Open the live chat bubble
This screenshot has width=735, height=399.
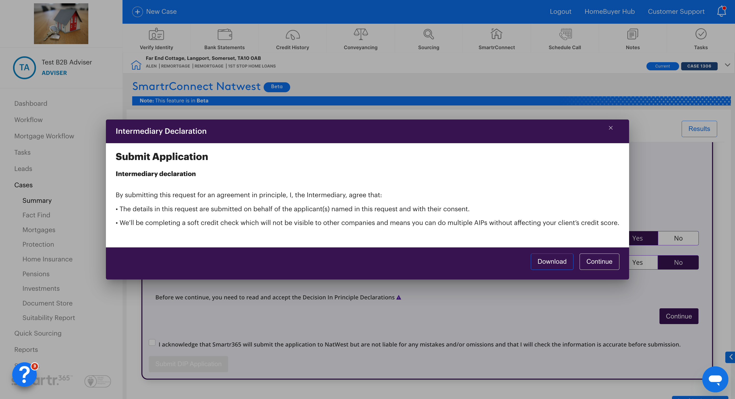click(715, 379)
